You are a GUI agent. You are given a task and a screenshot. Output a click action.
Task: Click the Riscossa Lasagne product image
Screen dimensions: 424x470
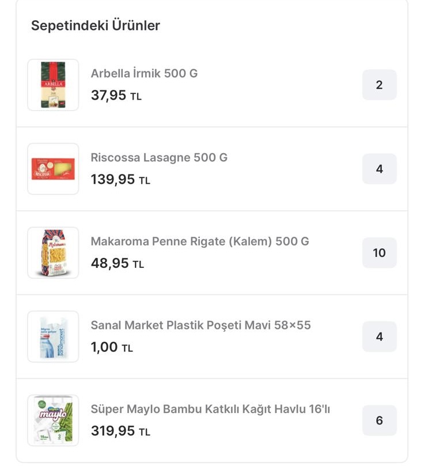[53, 169]
